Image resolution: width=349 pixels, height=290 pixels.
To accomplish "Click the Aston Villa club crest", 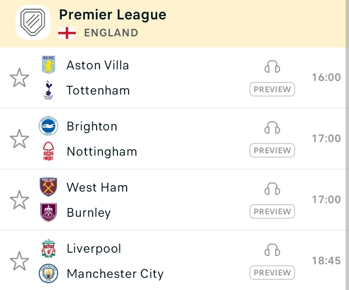I will coord(49,64).
